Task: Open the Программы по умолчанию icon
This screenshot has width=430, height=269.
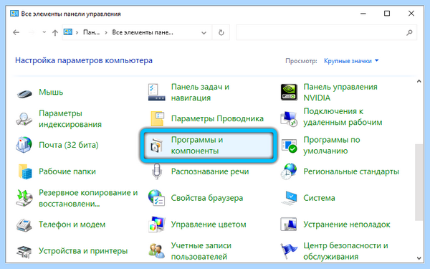Action: pyautogui.click(x=289, y=146)
